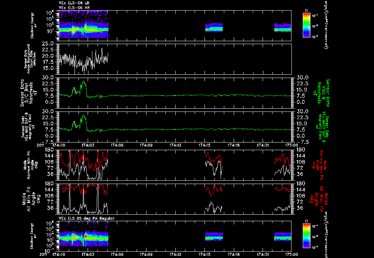Click the green 'VSO B Nanotesla' axis label
This screenshot has width=374, height=258.
pyautogui.click(x=321, y=93)
